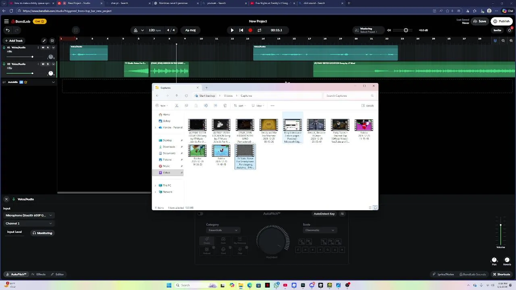Click the Delete trash icon in File Explorer
Viewport: 516px width, 290px height.
click(225, 106)
